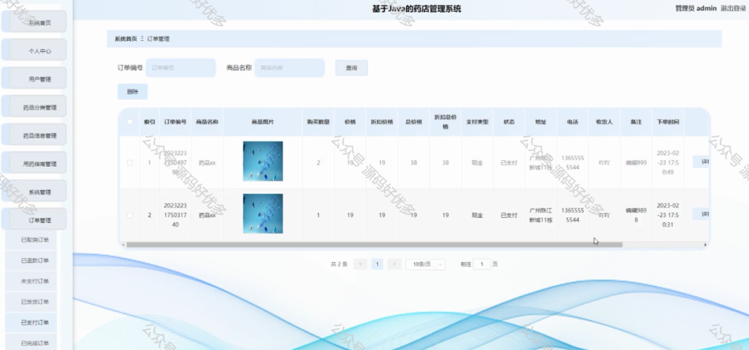Select 已发货订单 submenu item
The width and height of the screenshot is (749, 350).
point(31,301)
